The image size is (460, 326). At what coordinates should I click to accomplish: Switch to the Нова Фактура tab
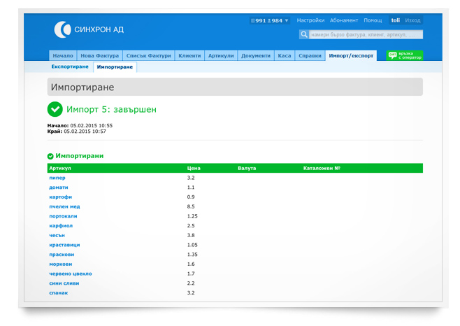[99, 56]
